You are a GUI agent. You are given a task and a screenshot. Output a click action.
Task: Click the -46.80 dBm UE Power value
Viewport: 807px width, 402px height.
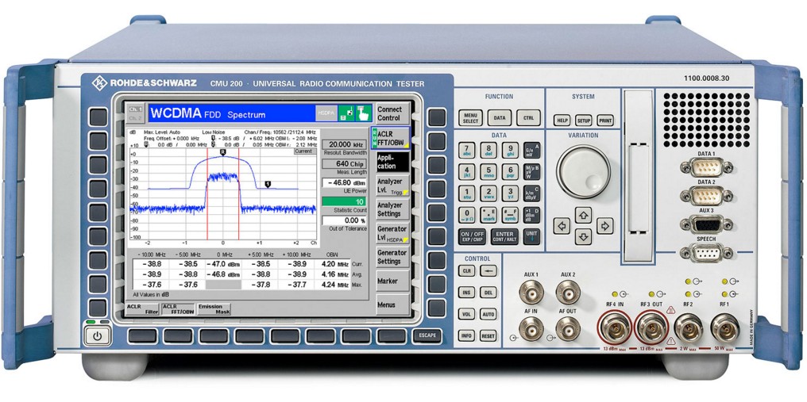tap(344, 182)
